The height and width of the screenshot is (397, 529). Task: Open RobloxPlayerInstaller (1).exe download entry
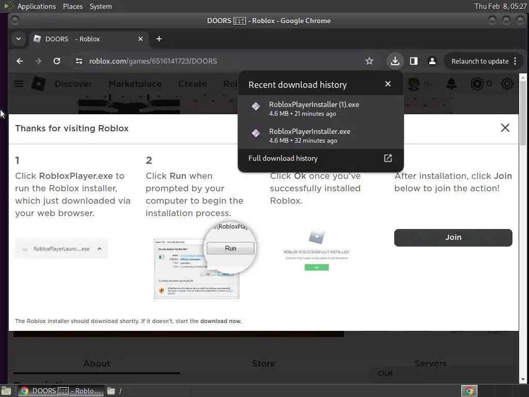pyautogui.click(x=320, y=109)
